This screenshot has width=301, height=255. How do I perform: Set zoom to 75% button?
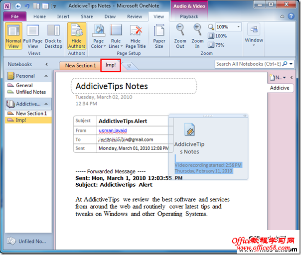[x=216, y=45]
